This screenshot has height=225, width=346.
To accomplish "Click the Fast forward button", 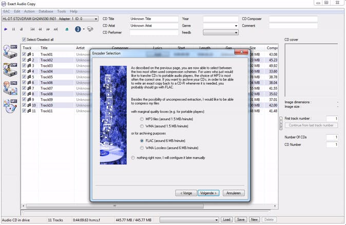I will tap(48, 29).
